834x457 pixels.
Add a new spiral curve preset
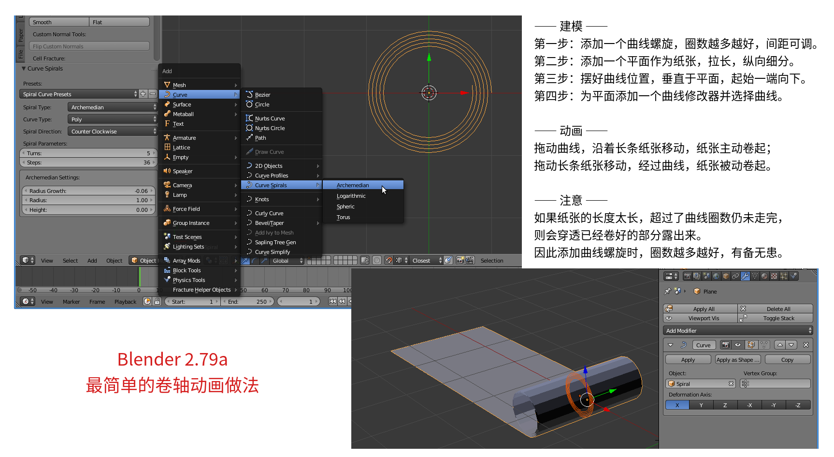pos(143,94)
